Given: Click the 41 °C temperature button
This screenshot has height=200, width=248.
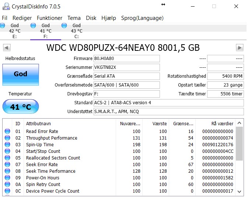Looking at the screenshot, I should coord(21,106).
